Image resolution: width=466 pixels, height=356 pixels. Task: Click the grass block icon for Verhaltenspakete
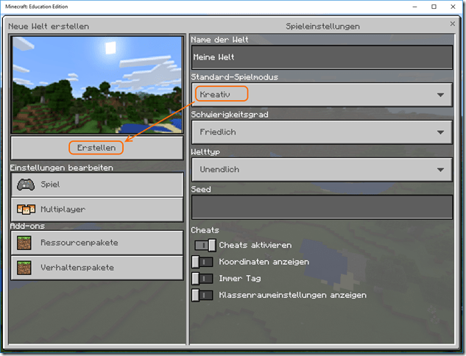coord(26,268)
